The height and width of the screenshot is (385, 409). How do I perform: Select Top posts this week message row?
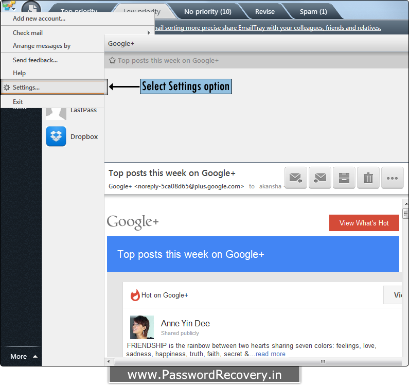[256, 60]
